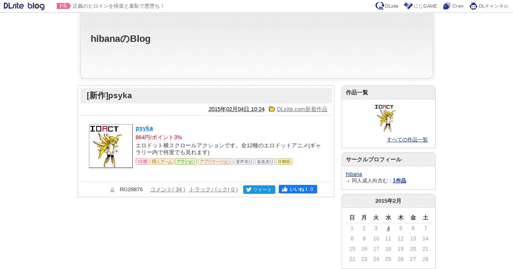Open the DLsite.com新着作品 category link
This screenshot has width=513, height=269.
pos(302,109)
